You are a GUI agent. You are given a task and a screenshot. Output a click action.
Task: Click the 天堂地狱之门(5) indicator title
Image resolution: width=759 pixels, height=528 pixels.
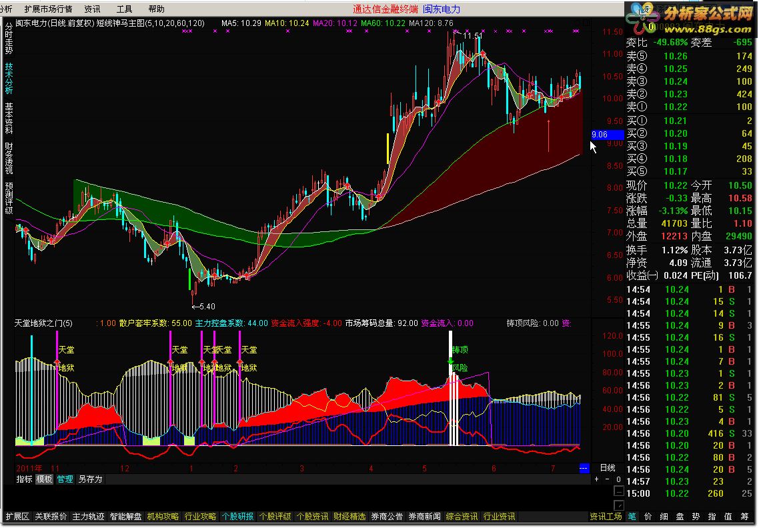[x=43, y=323]
